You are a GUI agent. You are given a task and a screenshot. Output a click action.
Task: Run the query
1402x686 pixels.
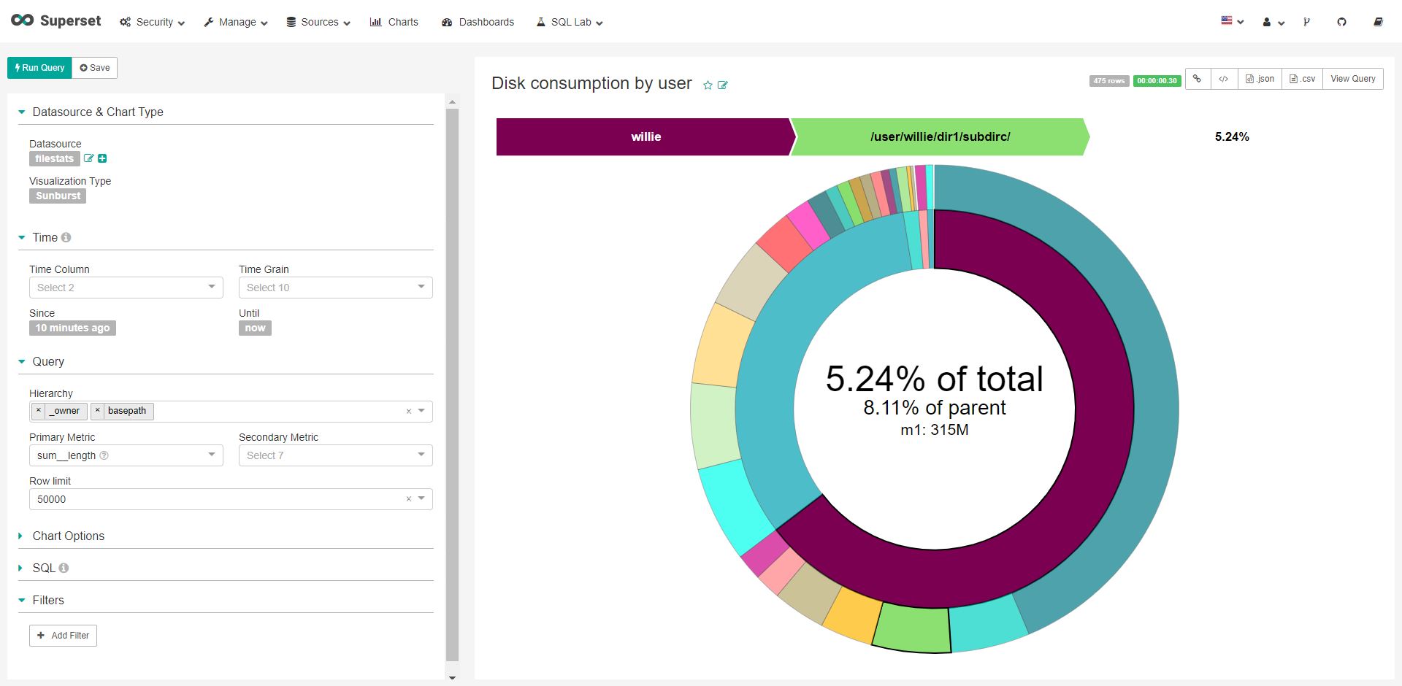[39, 67]
